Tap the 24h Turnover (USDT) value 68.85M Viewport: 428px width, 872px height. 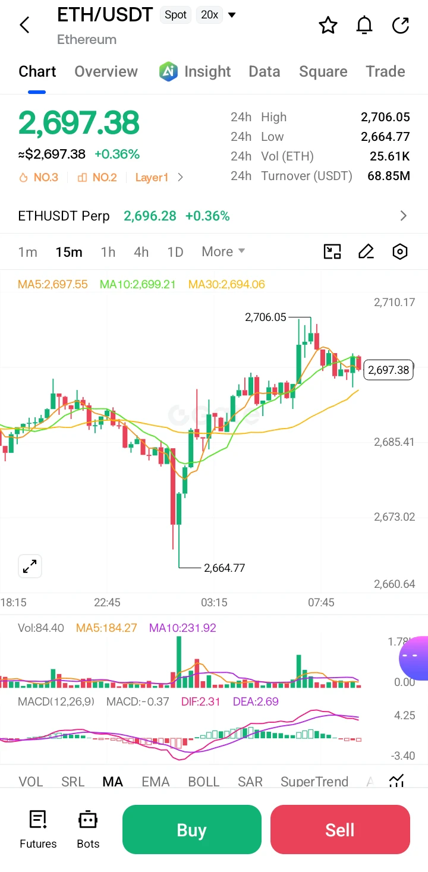point(389,176)
